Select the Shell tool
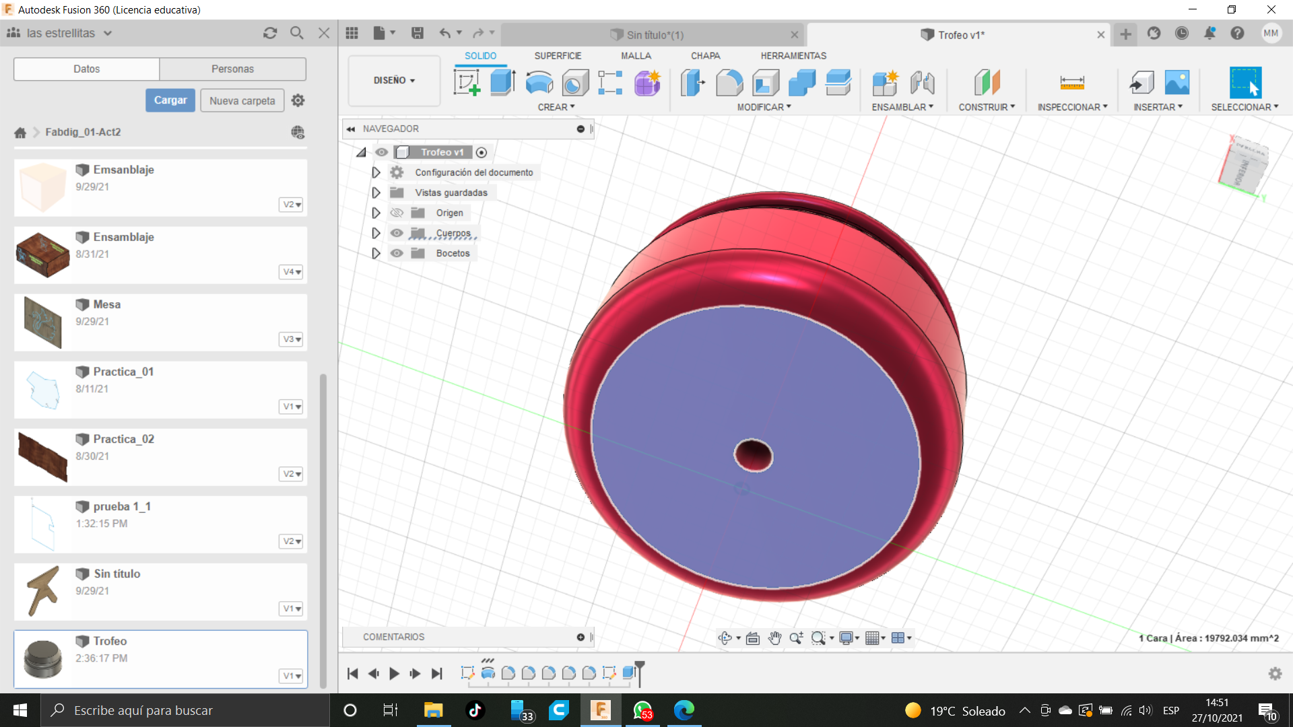The height and width of the screenshot is (727, 1293). coord(766,83)
